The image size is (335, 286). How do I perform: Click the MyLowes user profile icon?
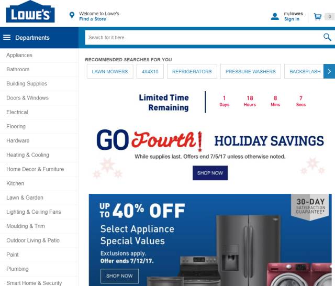275,16
